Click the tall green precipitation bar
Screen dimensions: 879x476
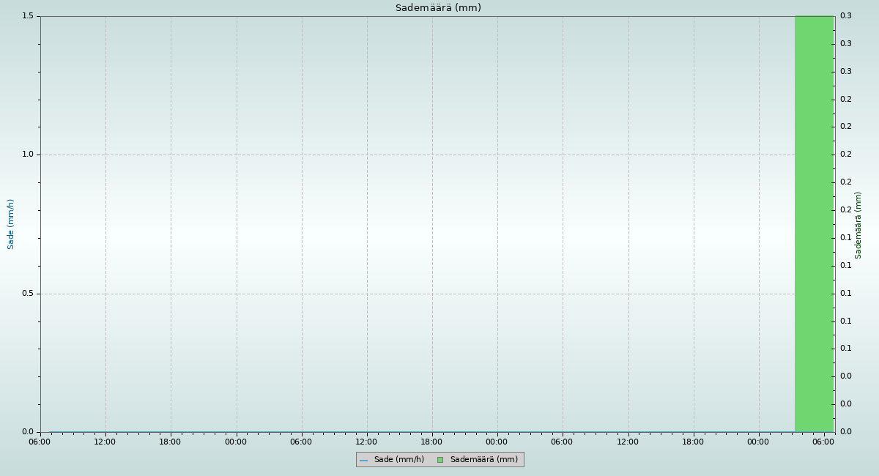click(814, 223)
